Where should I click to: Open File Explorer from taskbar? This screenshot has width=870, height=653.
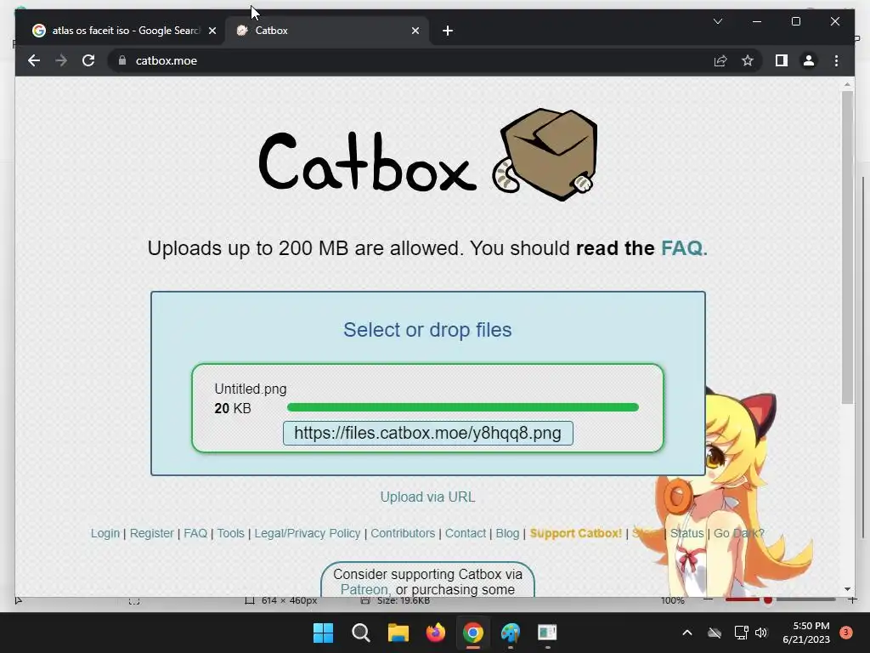tap(398, 633)
